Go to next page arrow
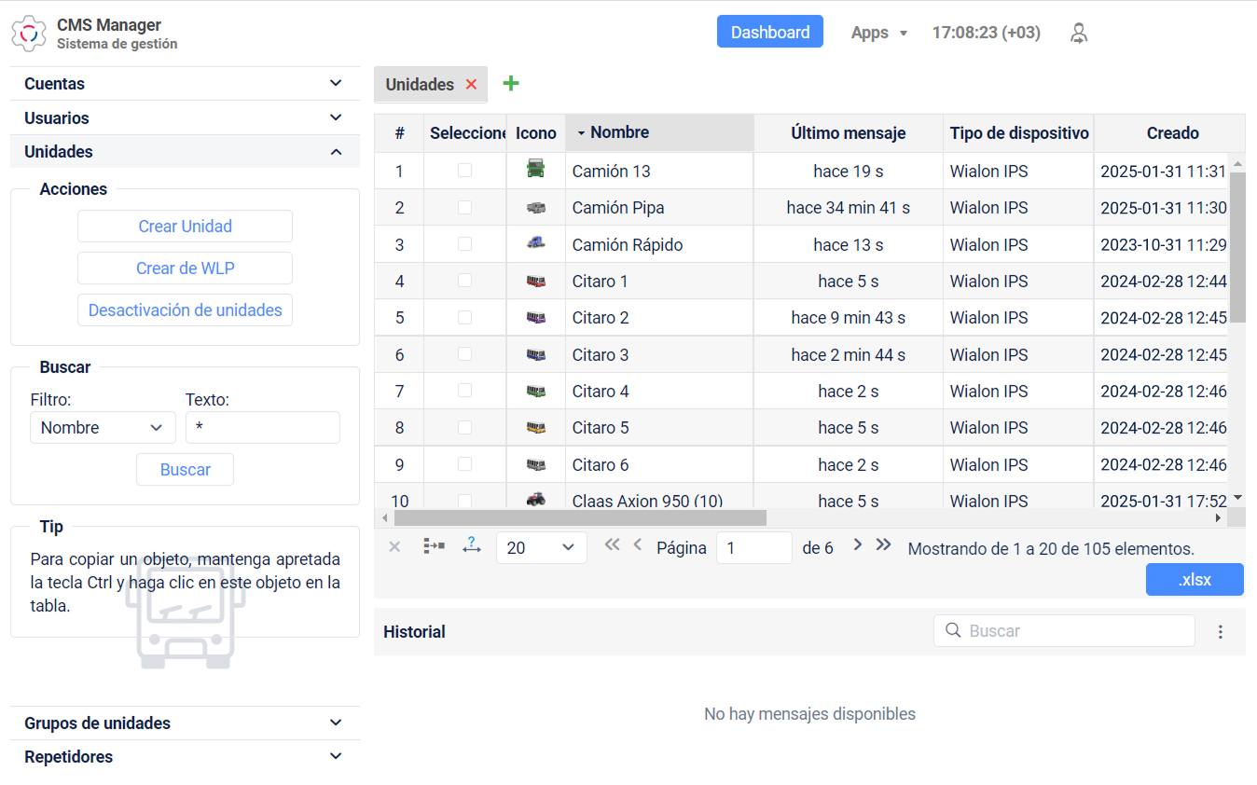Viewport: 1257px width, 785px height. click(858, 544)
